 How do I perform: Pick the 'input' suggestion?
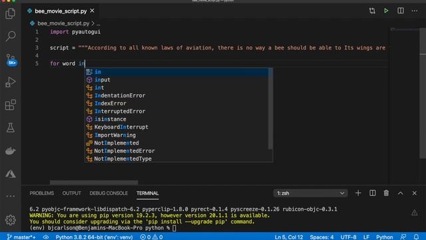[x=177, y=80]
